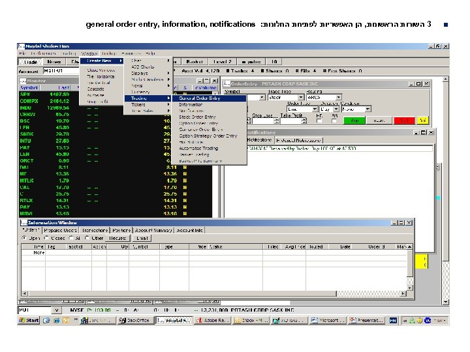The image size is (470, 352).
Task: Click the Stop Loss input field
Action: pos(263,121)
